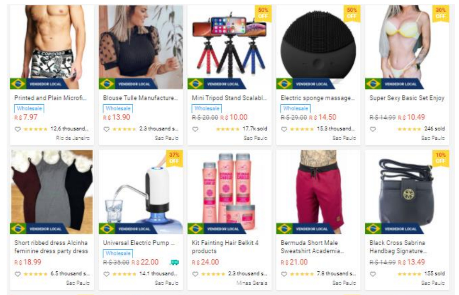Favorite the Short ribbed dress Alcinha item
Viewport: 459px width, 295px height.
17,274
